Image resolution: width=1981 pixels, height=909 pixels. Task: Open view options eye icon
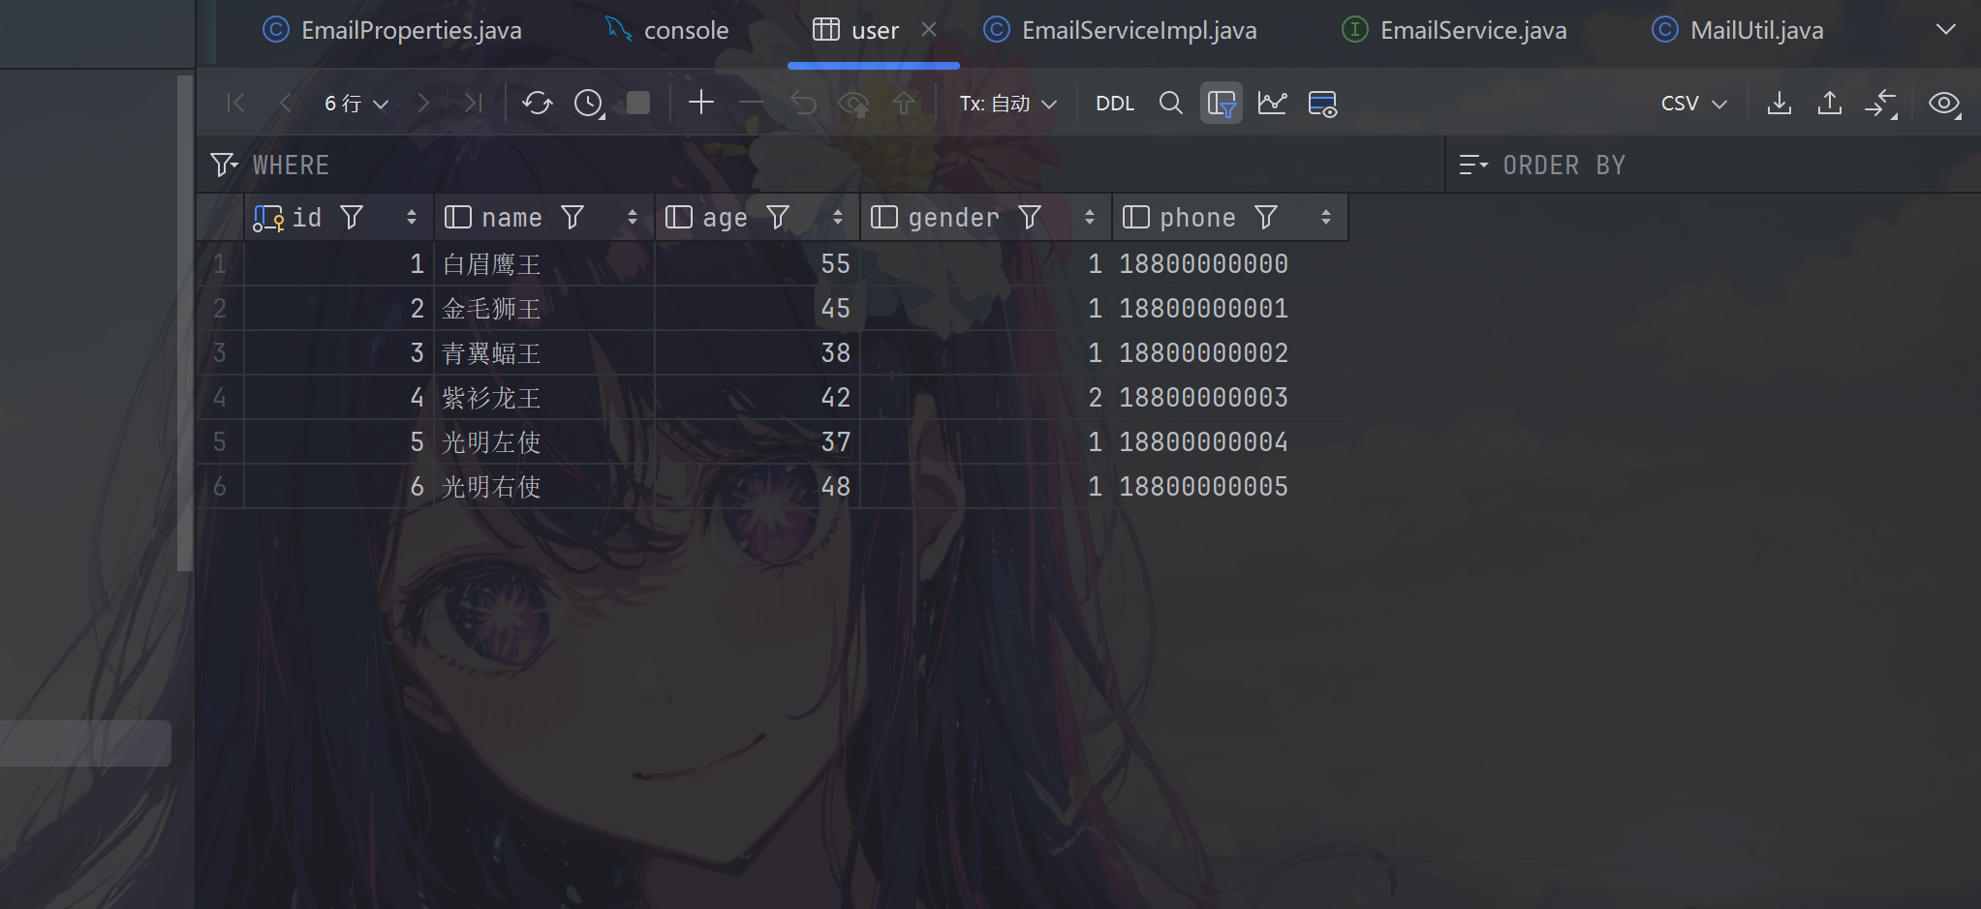pos(1945,104)
